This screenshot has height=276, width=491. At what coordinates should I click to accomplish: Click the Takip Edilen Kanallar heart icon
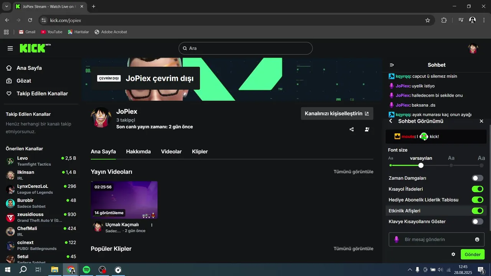tap(9, 94)
